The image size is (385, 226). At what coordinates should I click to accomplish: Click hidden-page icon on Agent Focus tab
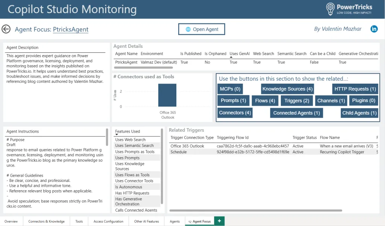190,221
